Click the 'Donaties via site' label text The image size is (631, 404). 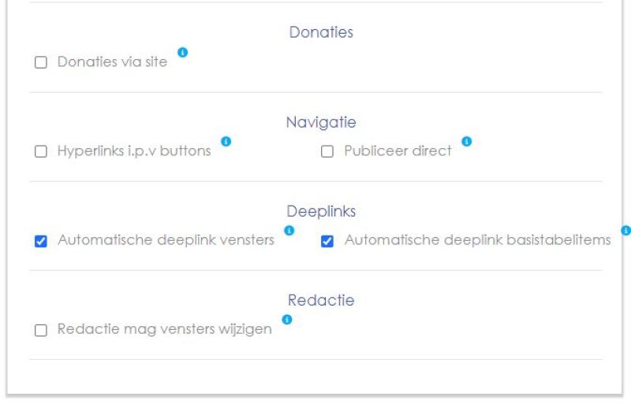[112, 62]
